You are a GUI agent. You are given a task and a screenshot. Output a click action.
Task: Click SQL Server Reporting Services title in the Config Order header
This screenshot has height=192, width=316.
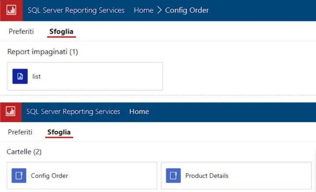coord(76,10)
